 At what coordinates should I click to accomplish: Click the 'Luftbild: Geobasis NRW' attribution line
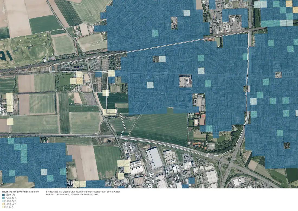[72, 195]
